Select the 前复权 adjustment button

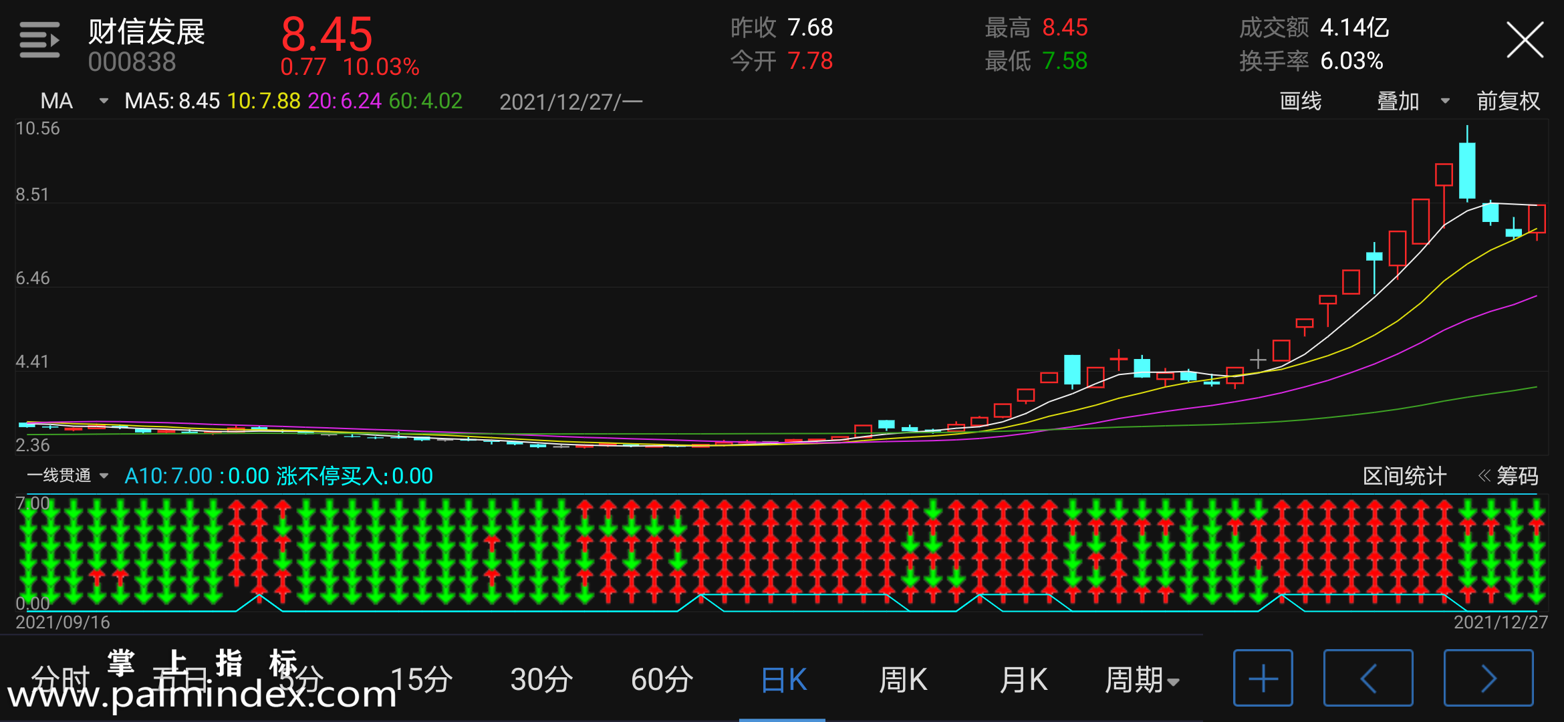click(x=1508, y=101)
